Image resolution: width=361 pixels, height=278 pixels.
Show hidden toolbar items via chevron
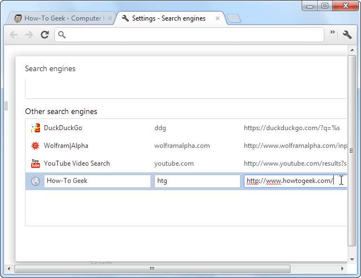click(333, 33)
